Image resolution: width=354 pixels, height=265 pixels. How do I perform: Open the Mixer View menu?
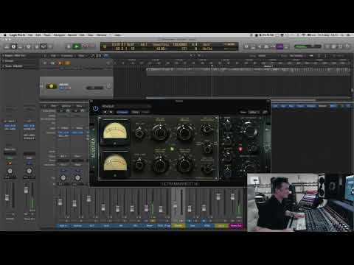(79, 106)
